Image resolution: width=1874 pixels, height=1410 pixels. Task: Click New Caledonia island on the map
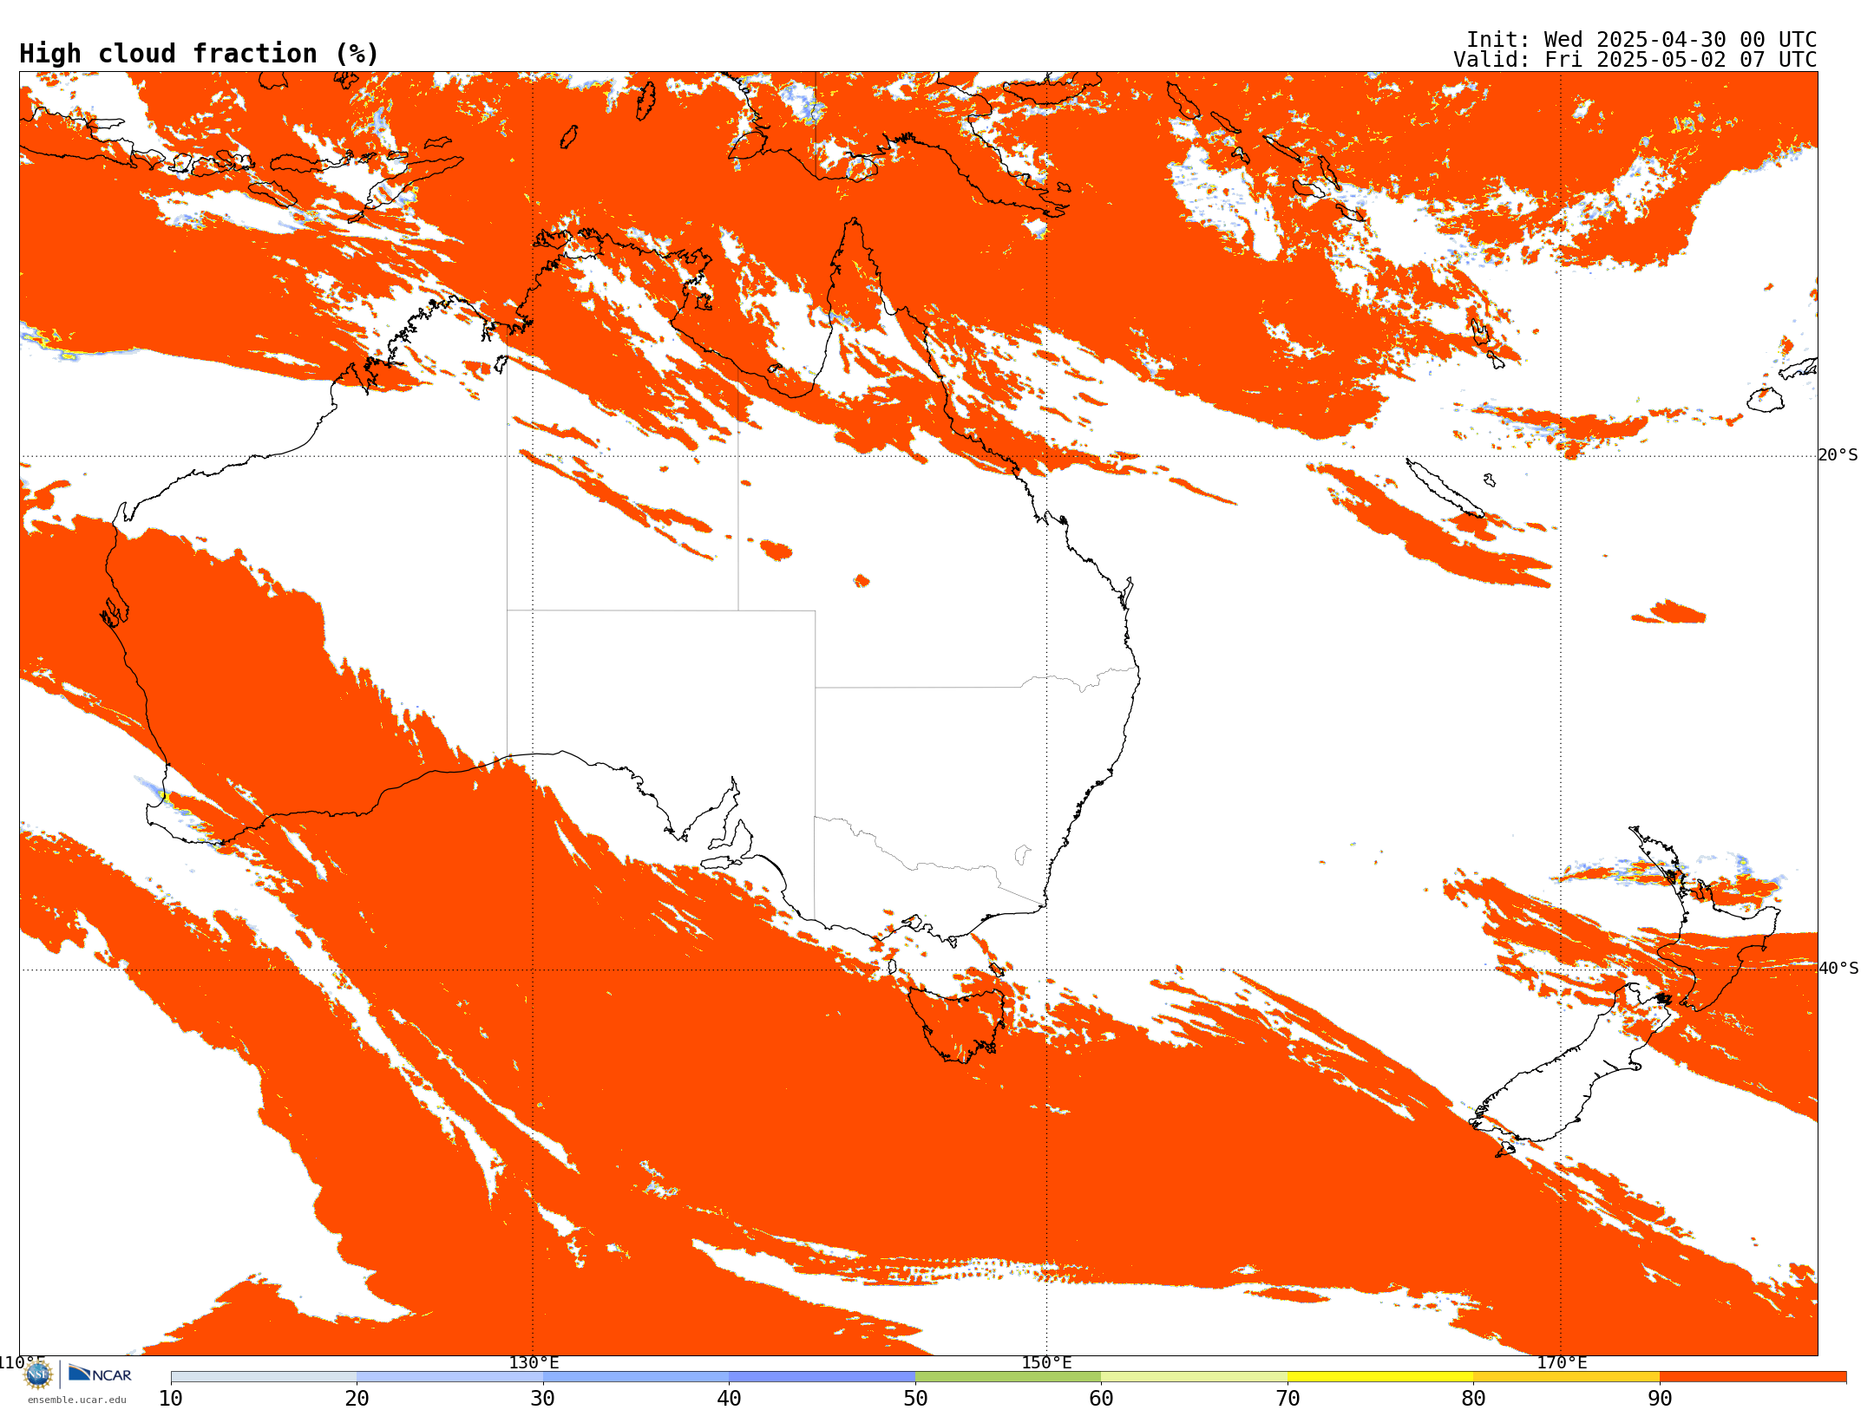click(x=1444, y=488)
